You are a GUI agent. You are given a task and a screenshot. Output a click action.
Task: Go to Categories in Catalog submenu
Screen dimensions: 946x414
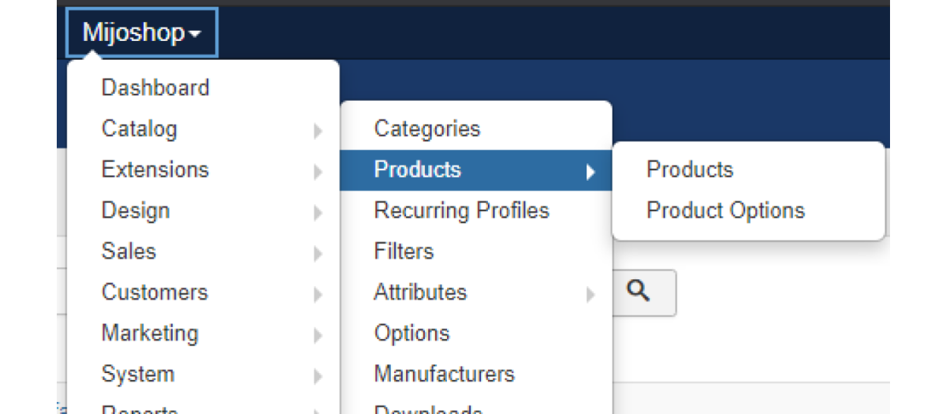click(x=426, y=129)
